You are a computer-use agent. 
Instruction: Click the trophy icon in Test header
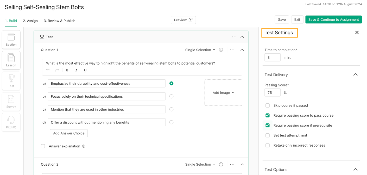[x=42, y=37]
